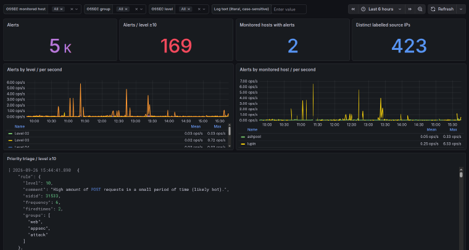Image resolution: width=469 pixels, height=250 pixels.
Task: Focus the Log text Enter value field
Action: pos(289,9)
